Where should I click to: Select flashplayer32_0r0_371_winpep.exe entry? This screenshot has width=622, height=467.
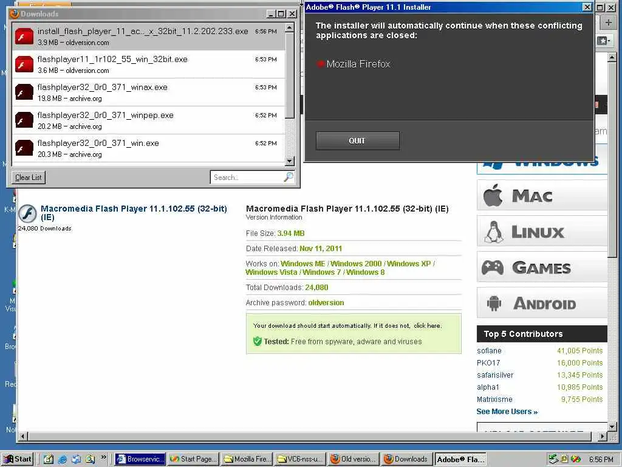tap(148, 120)
